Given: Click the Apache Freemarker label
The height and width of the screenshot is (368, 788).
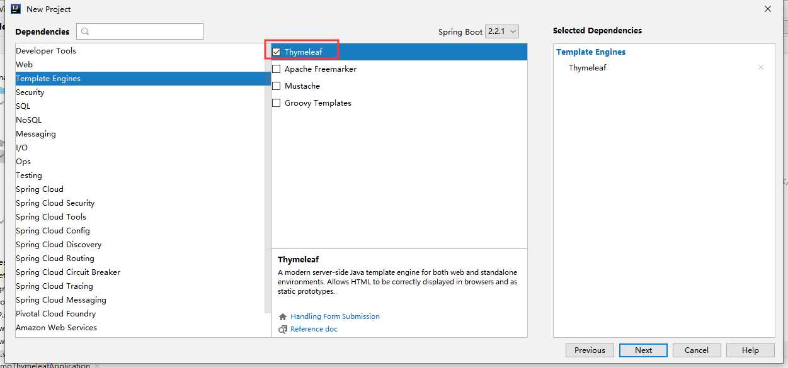Looking at the screenshot, I should (x=321, y=69).
